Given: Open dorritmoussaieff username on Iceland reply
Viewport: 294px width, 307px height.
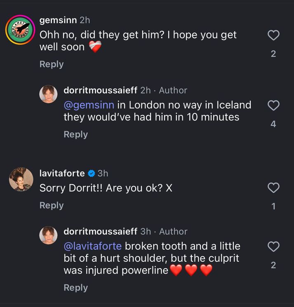Looking at the screenshot, I should click(x=101, y=90).
